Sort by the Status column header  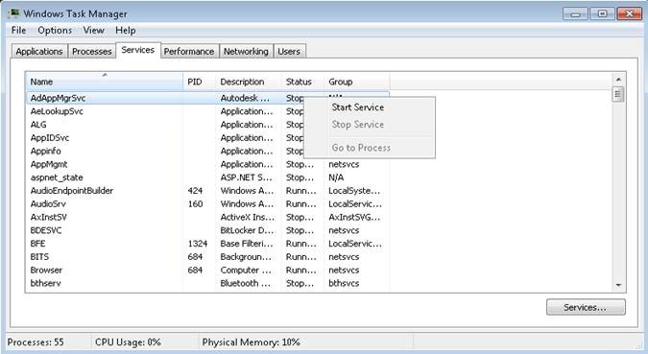tap(303, 82)
